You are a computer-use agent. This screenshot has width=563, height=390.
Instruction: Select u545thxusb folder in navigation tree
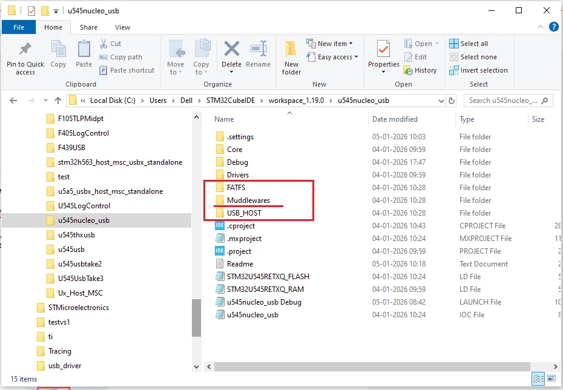76,235
